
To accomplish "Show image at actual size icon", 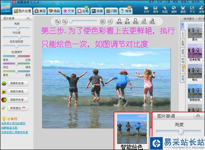I will (x=109, y=21).
